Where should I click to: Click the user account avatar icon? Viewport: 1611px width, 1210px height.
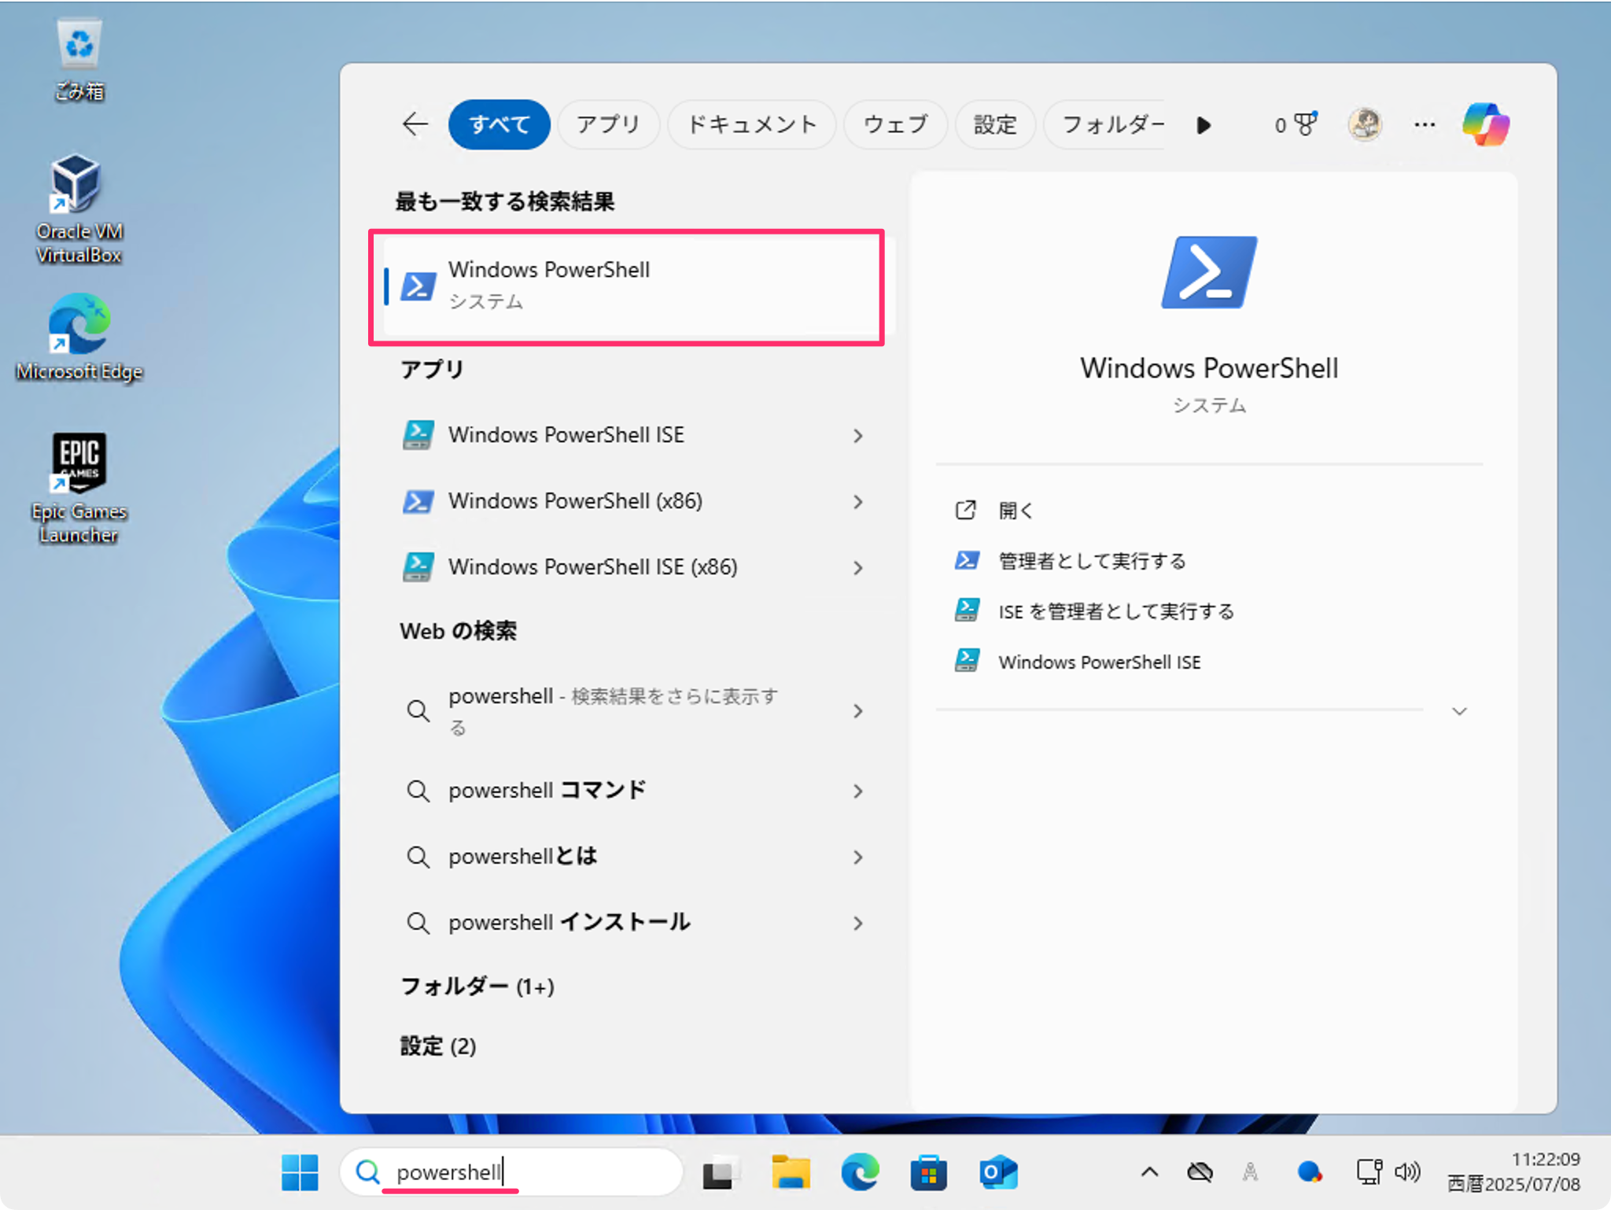tap(1365, 124)
